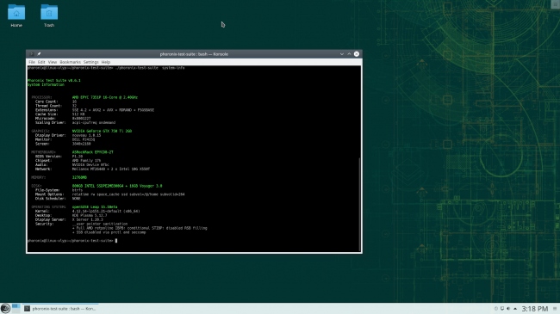The width and height of the screenshot is (560, 314).
Task: Expand hidden system tray icons arrow
Action: [x=515, y=309]
